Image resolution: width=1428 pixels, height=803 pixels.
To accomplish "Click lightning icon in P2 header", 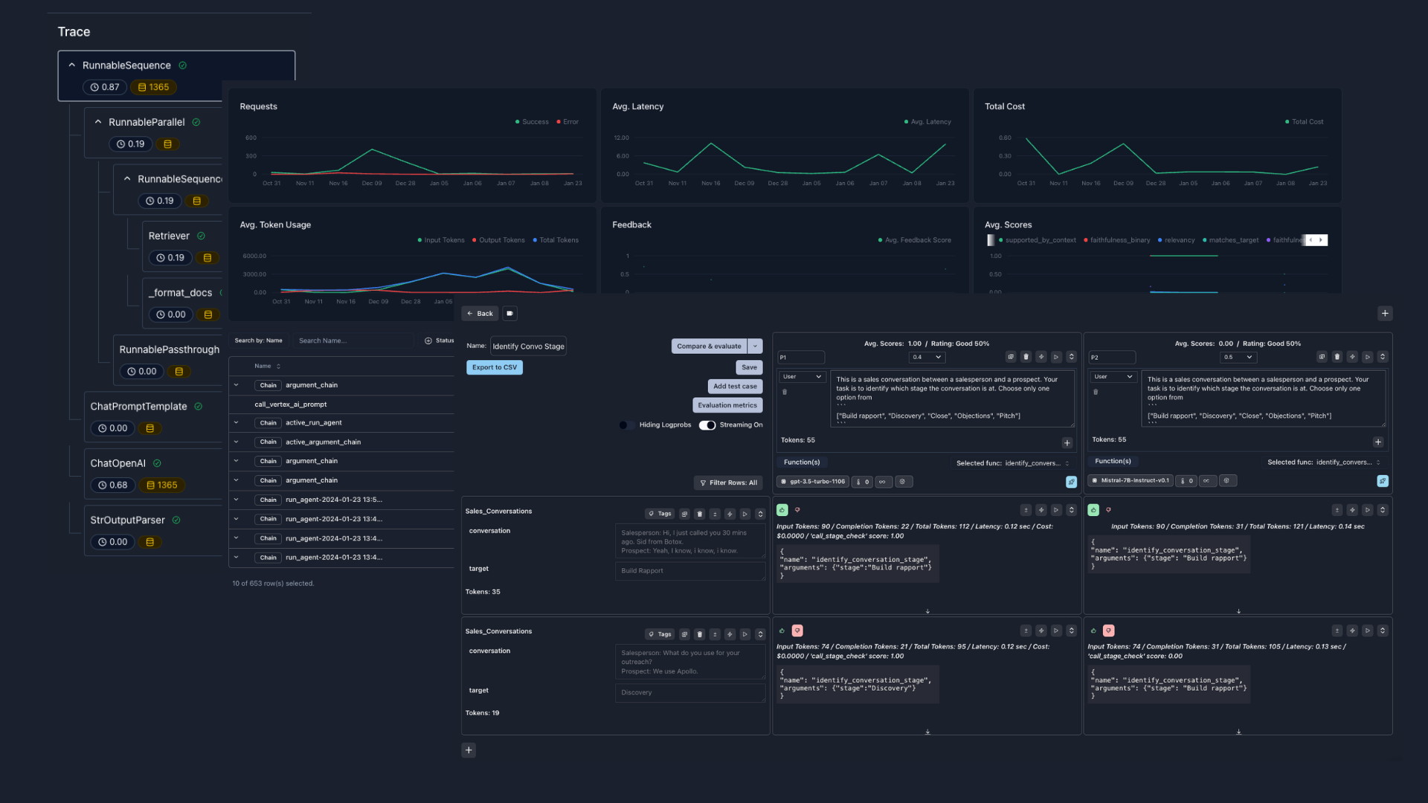I will pyautogui.click(x=1352, y=357).
